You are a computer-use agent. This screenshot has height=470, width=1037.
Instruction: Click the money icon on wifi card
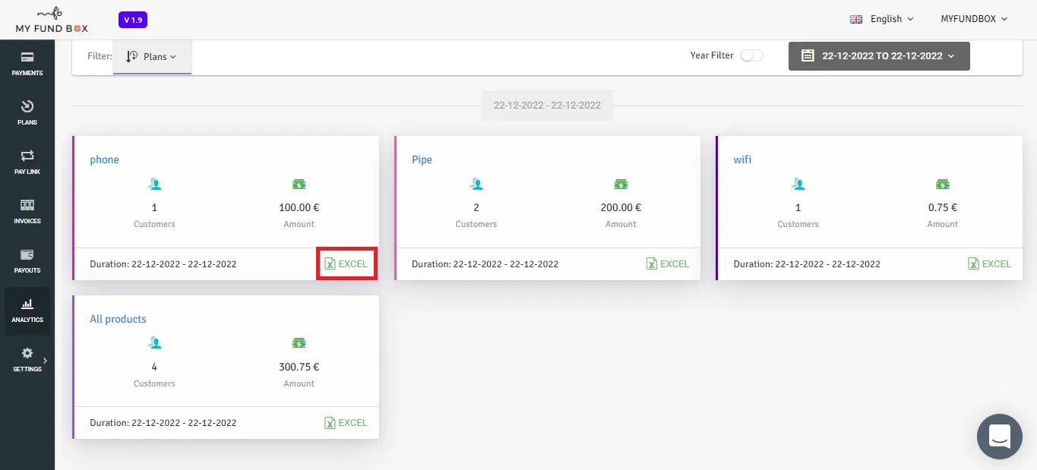pos(943,184)
